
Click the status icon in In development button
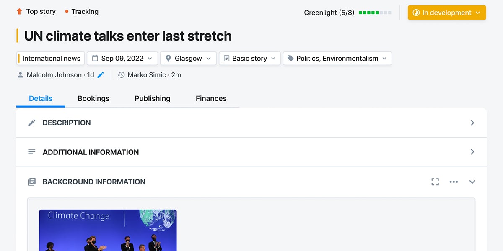(x=416, y=13)
